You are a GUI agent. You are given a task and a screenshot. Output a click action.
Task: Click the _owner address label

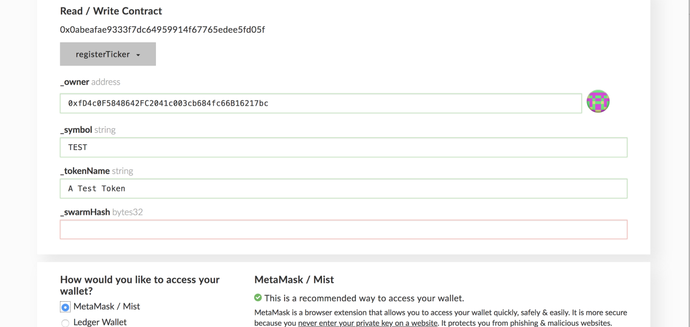[x=90, y=82]
